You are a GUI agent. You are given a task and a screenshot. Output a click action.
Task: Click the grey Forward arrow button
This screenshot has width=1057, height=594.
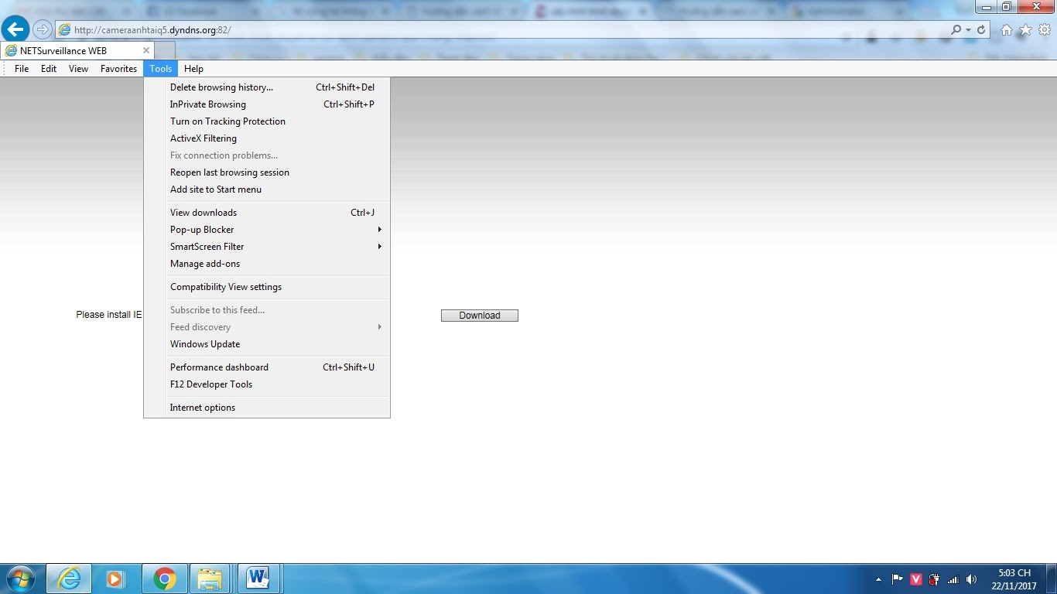point(43,29)
